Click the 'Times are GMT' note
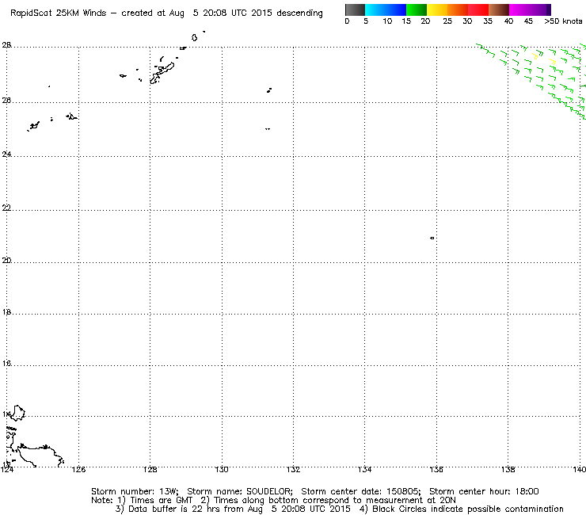The image size is (586, 515). click(161, 500)
